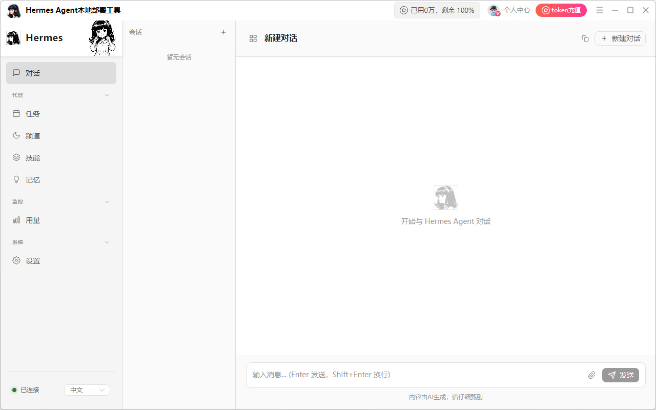Click the Hermes logo avatar in the sidebar
The height and width of the screenshot is (410, 656).
[x=13, y=38]
